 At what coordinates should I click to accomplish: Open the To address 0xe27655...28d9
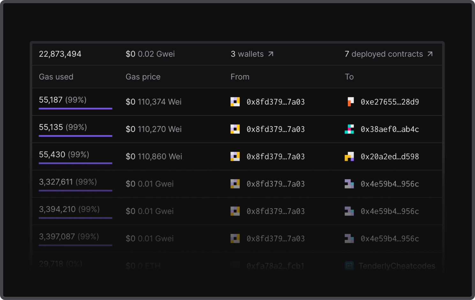coord(389,102)
